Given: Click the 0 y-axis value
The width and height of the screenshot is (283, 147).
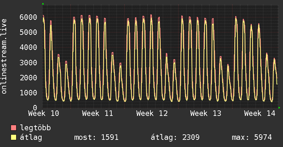Looking at the screenshot, I should tap(35, 108).
